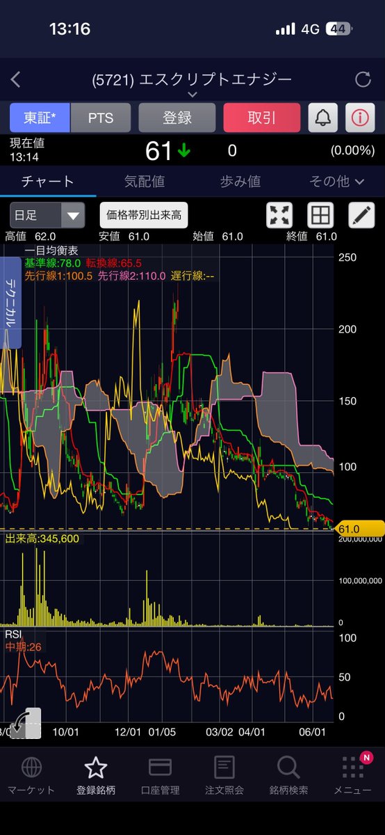This screenshot has height=835, width=385.
Task: Open the 銘柄検索 magnifier tab
Action: pyautogui.click(x=288, y=776)
